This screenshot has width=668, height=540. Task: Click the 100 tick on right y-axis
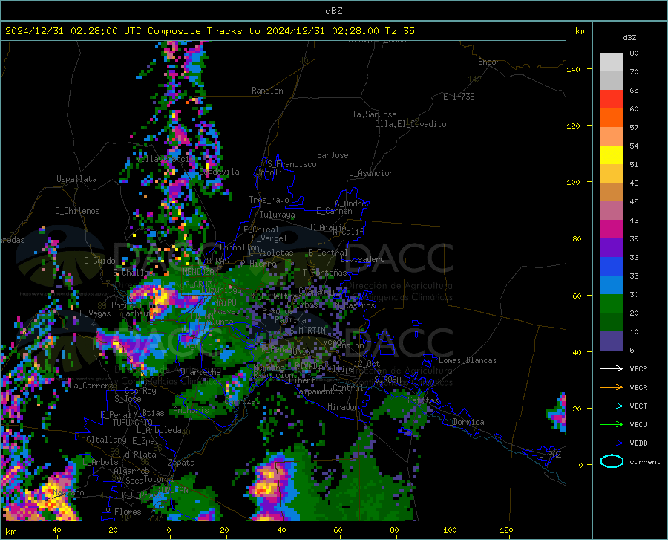click(x=573, y=182)
